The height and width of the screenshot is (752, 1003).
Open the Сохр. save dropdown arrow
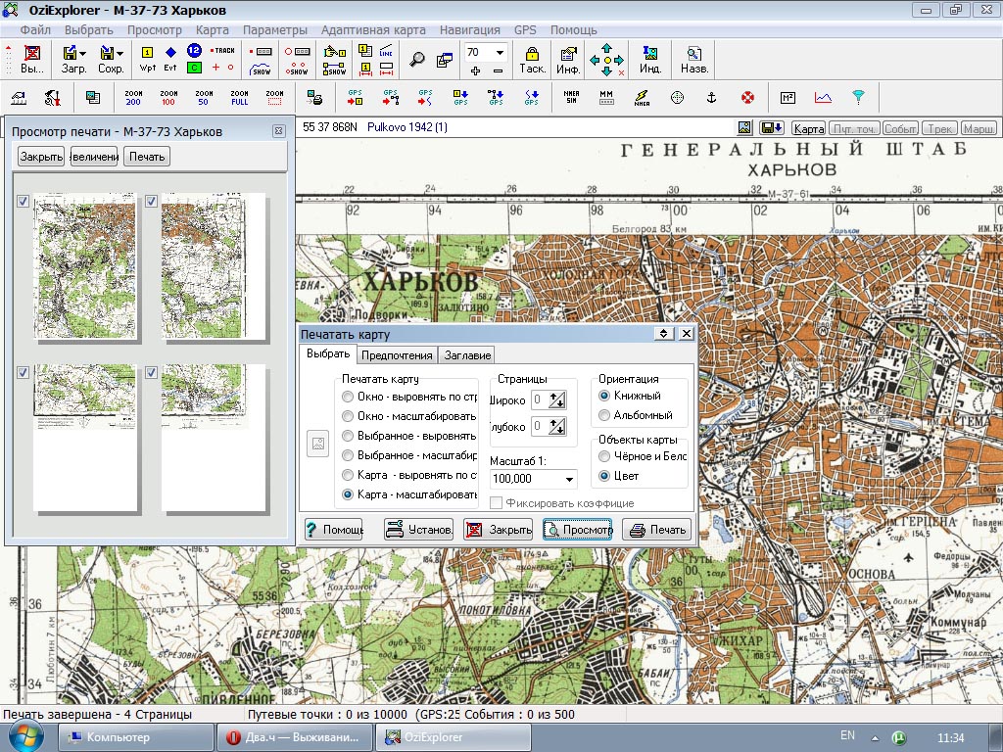[x=120, y=54]
